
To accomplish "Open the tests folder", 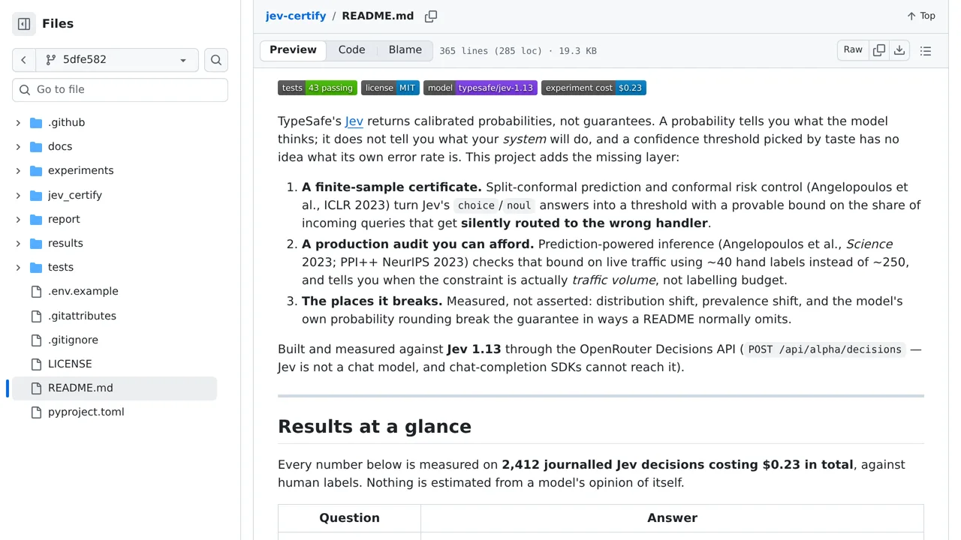I will (x=61, y=267).
